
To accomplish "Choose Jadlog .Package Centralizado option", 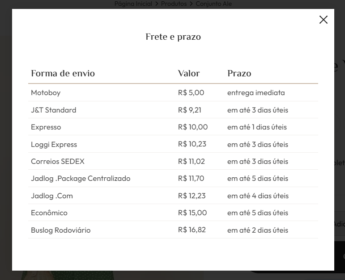I will [x=173, y=178].
